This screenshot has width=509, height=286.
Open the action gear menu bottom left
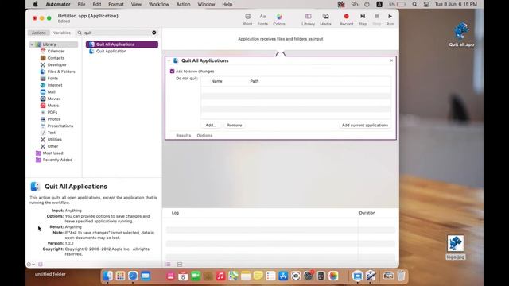(31, 265)
